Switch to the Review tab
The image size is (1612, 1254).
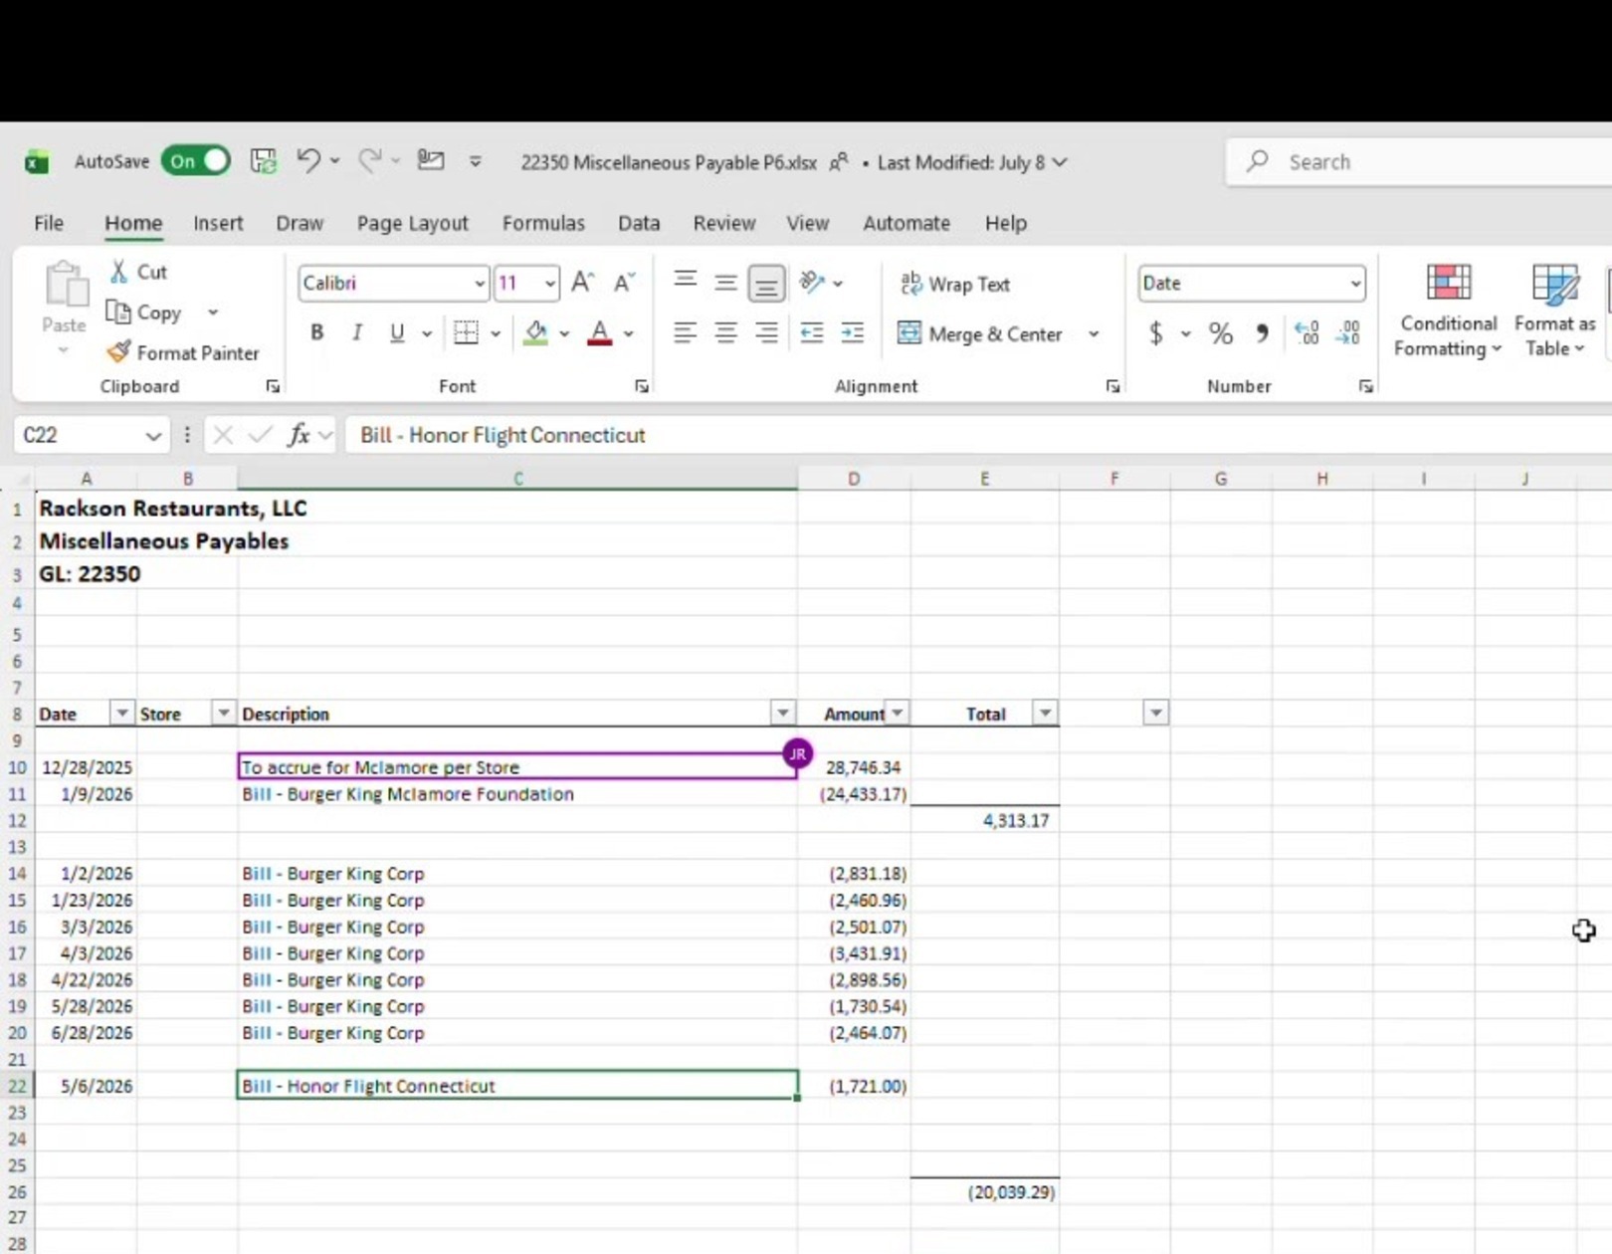(x=724, y=223)
